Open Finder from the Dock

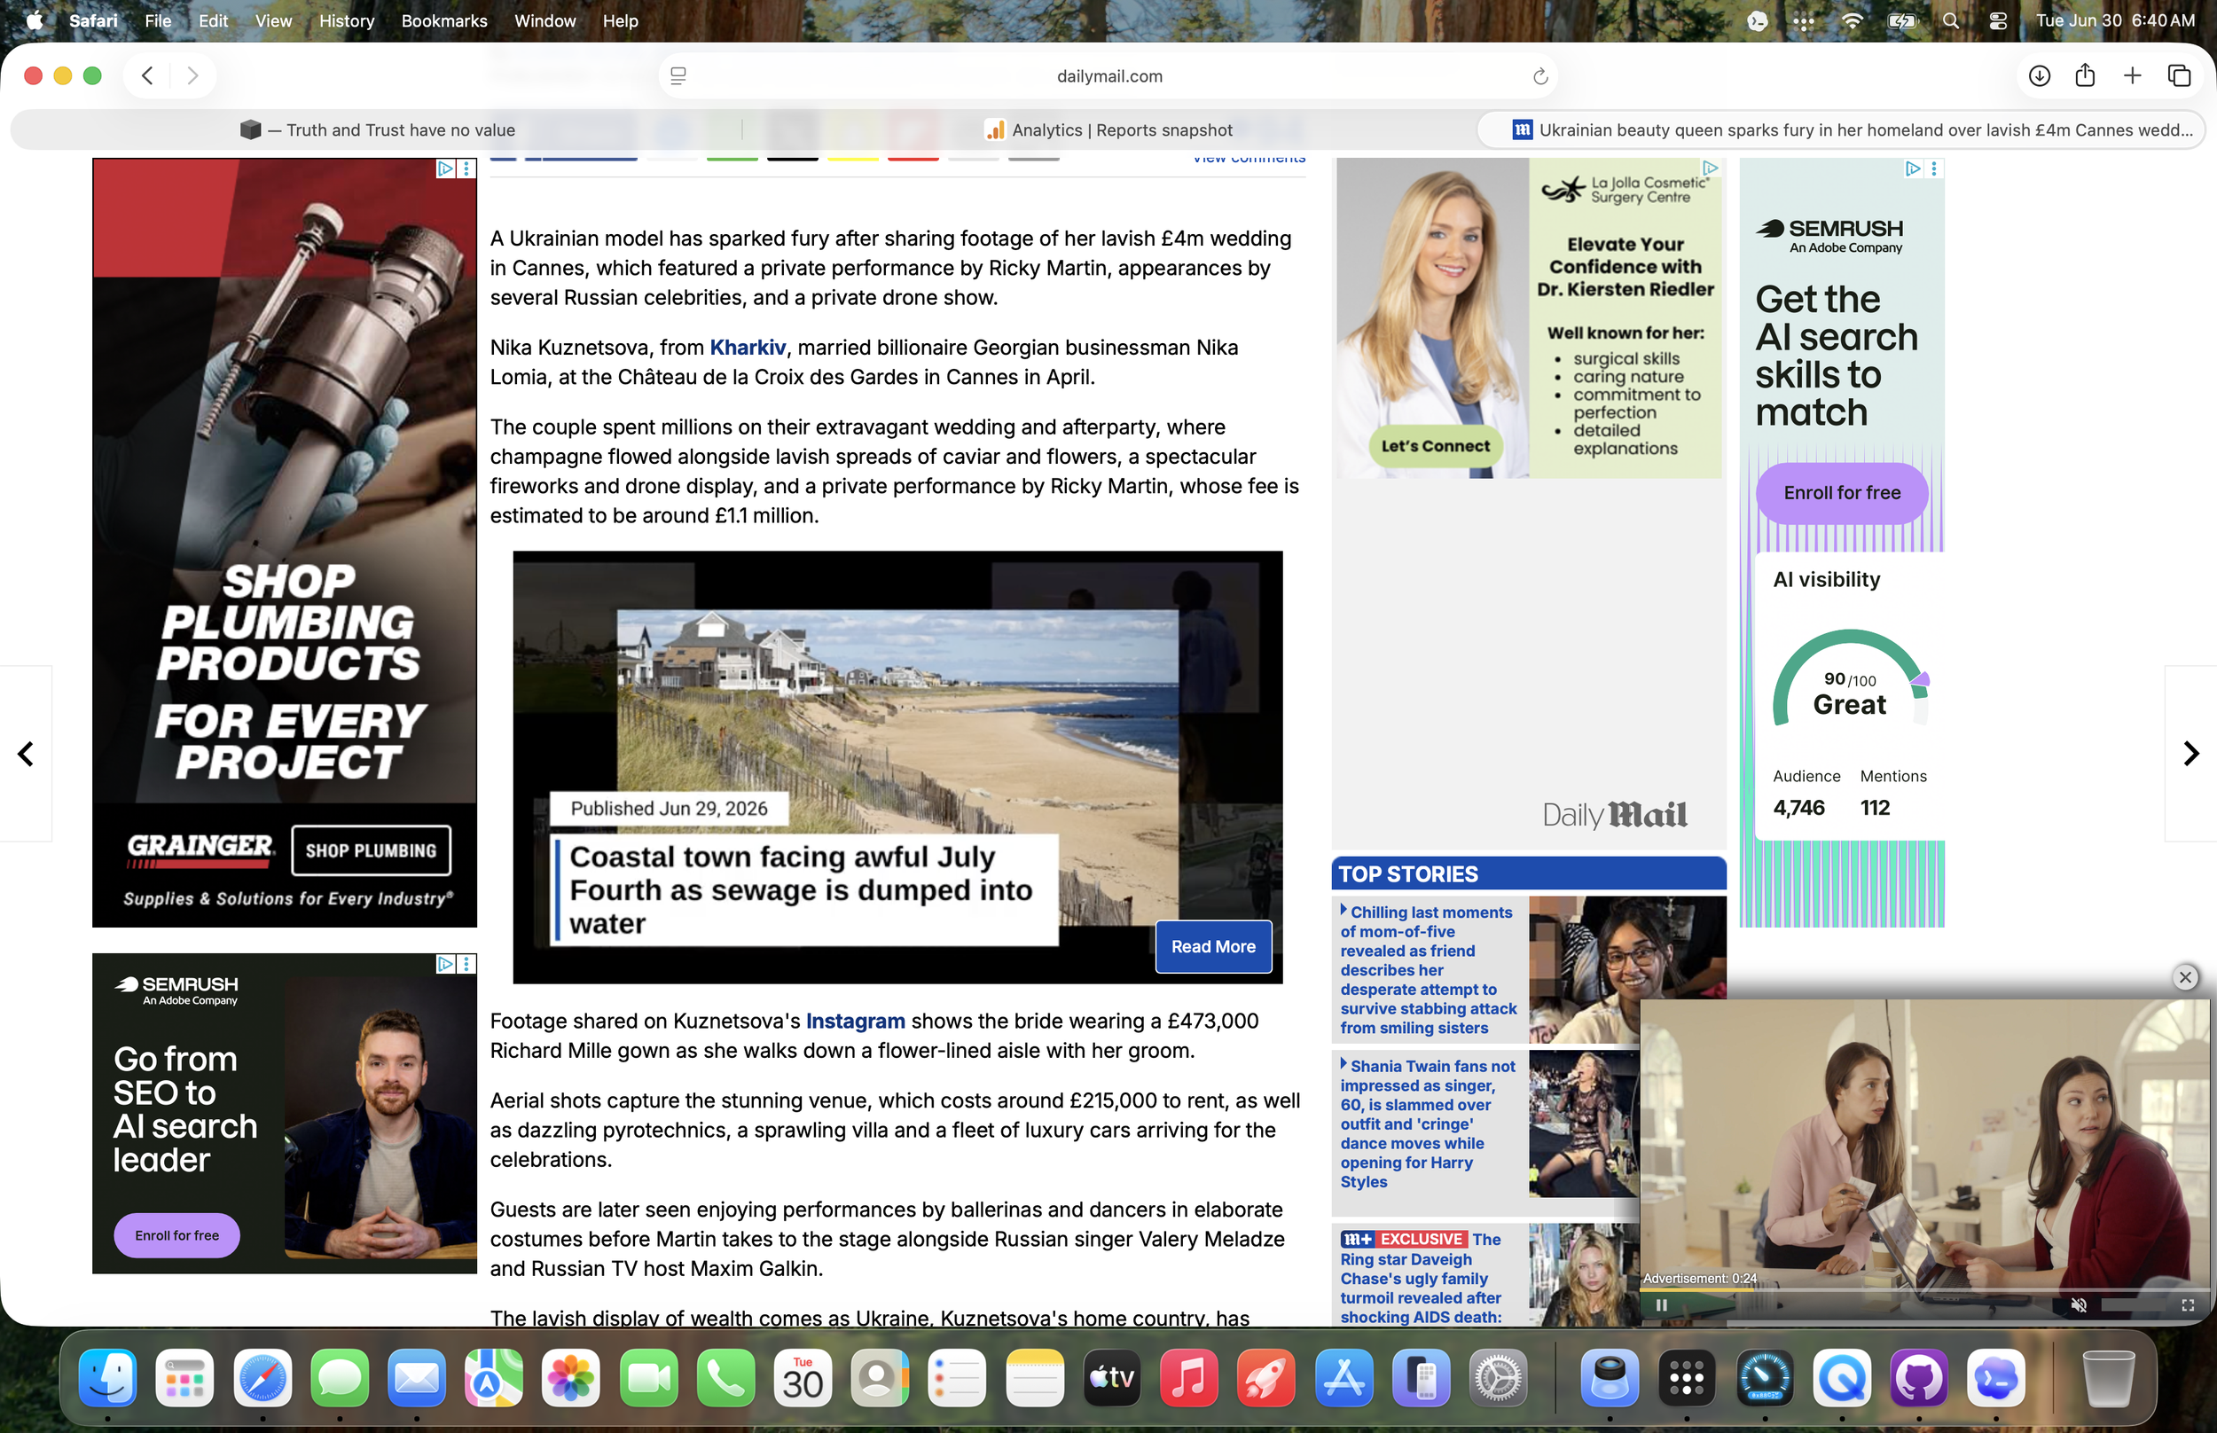click(108, 1378)
